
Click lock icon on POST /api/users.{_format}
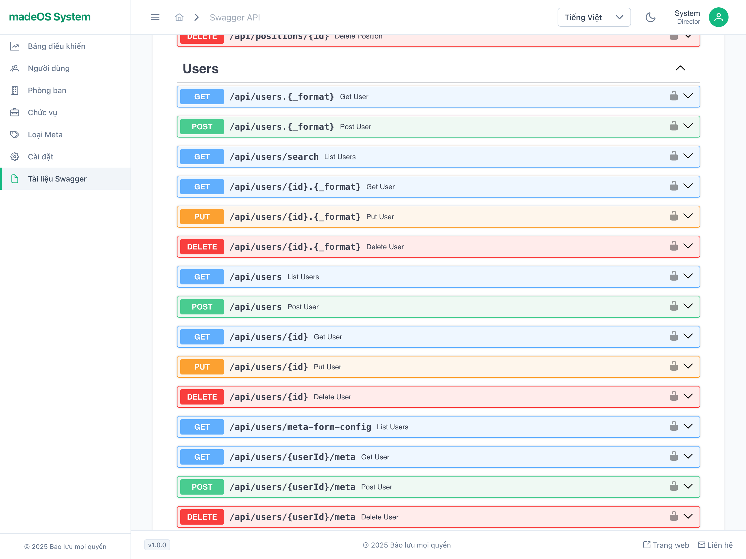click(673, 126)
